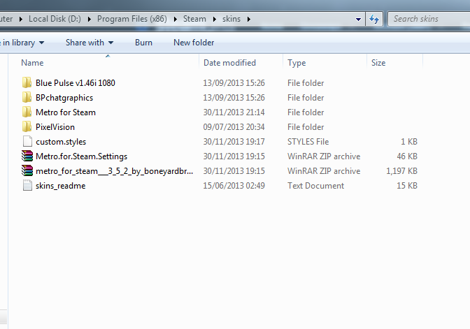Select the Metro.for.Steam.Settings file name
470x329 pixels.
click(81, 156)
